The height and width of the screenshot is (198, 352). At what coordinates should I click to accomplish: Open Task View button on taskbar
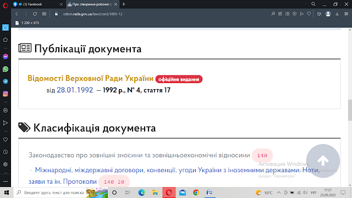tap(128, 193)
